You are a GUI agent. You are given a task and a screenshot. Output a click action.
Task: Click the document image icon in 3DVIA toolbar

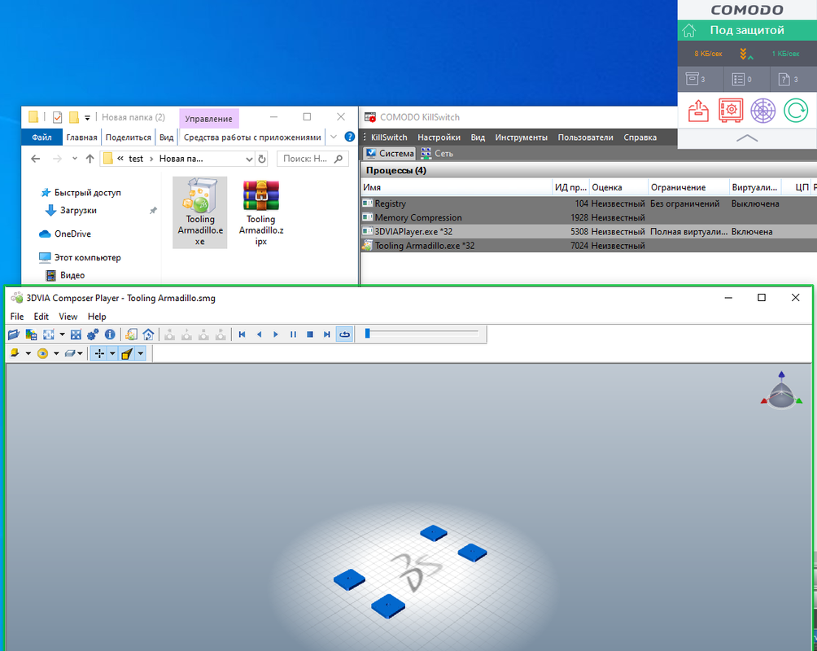coord(131,334)
